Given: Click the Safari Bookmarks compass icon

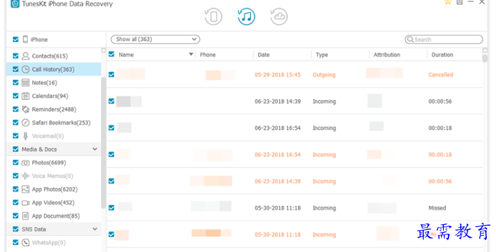Looking at the screenshot, I should [x=25, y=123].
